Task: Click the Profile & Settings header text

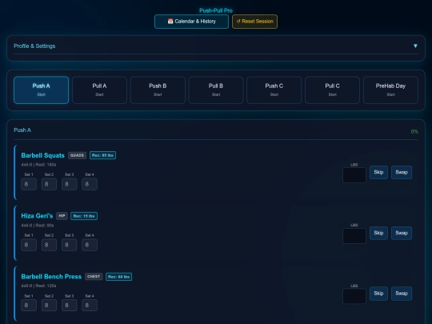Action: 34,46
